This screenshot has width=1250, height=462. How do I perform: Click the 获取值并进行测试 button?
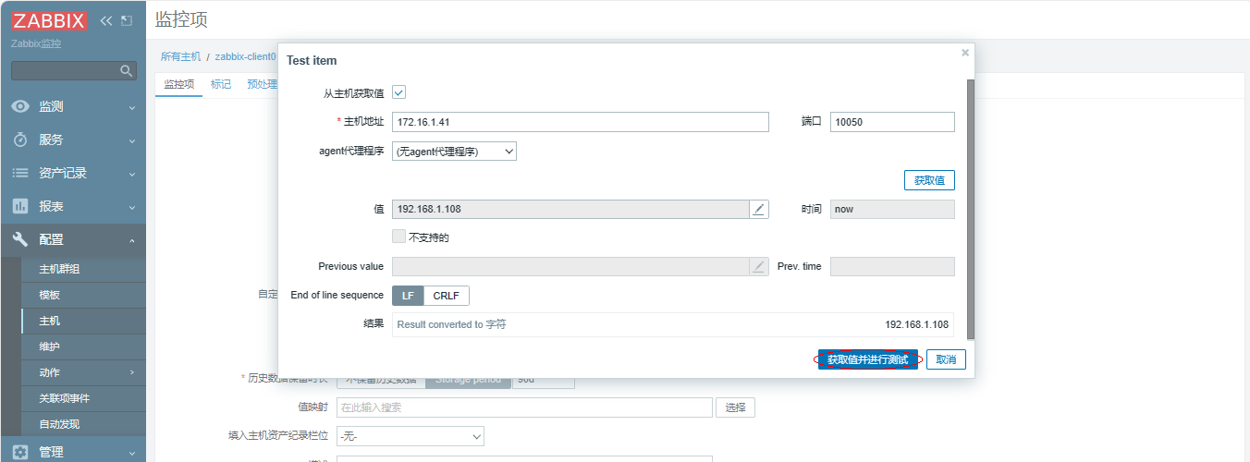click(x=867, y=359)
